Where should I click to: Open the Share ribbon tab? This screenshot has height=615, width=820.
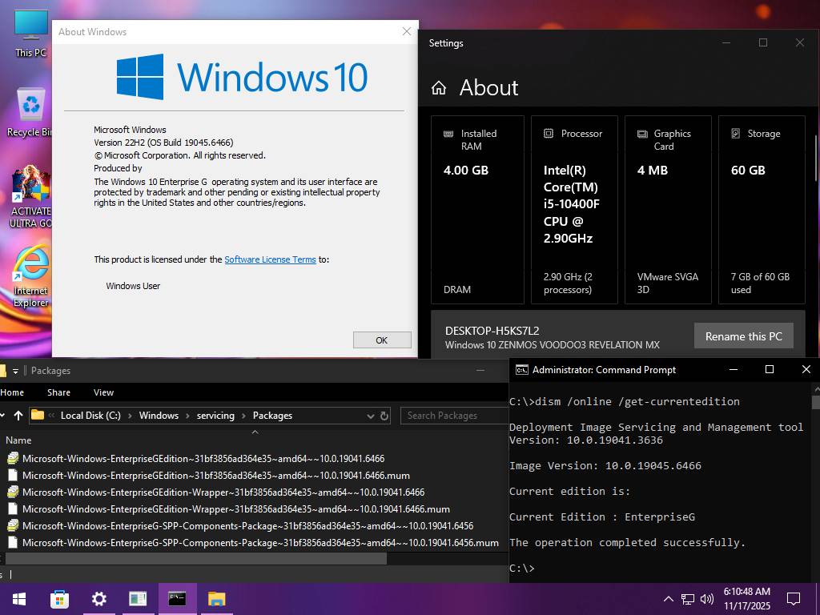point(58,392)
